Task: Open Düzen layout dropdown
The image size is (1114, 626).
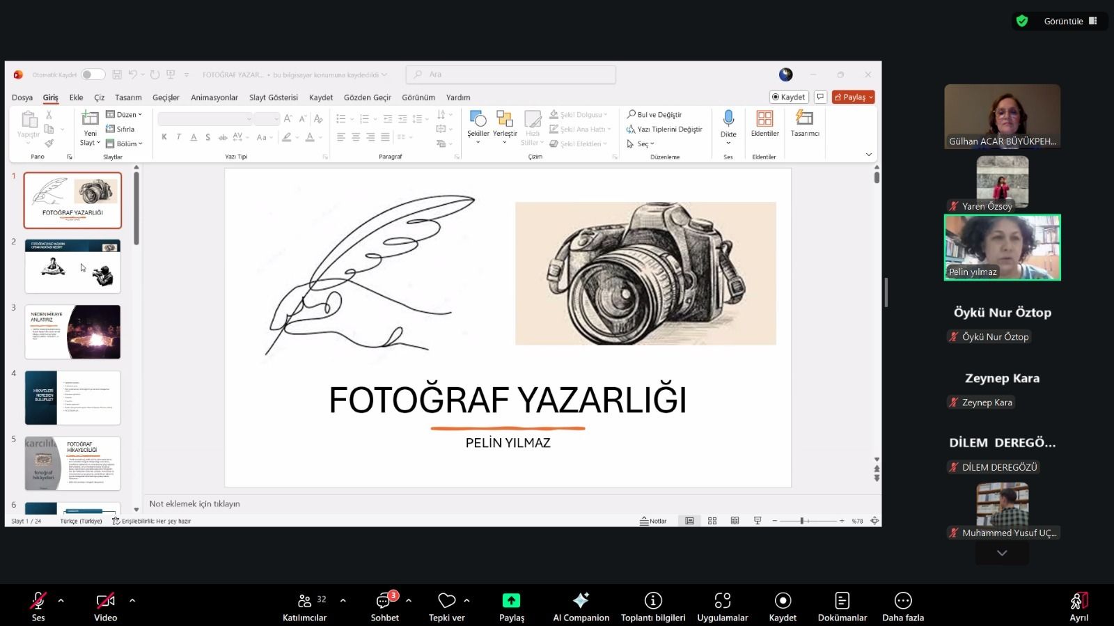Action: click(x=124, y=114)
